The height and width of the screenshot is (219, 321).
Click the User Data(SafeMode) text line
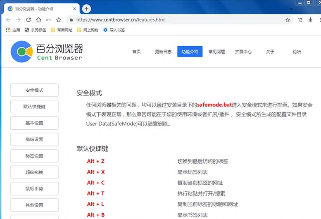coord(128,124)
